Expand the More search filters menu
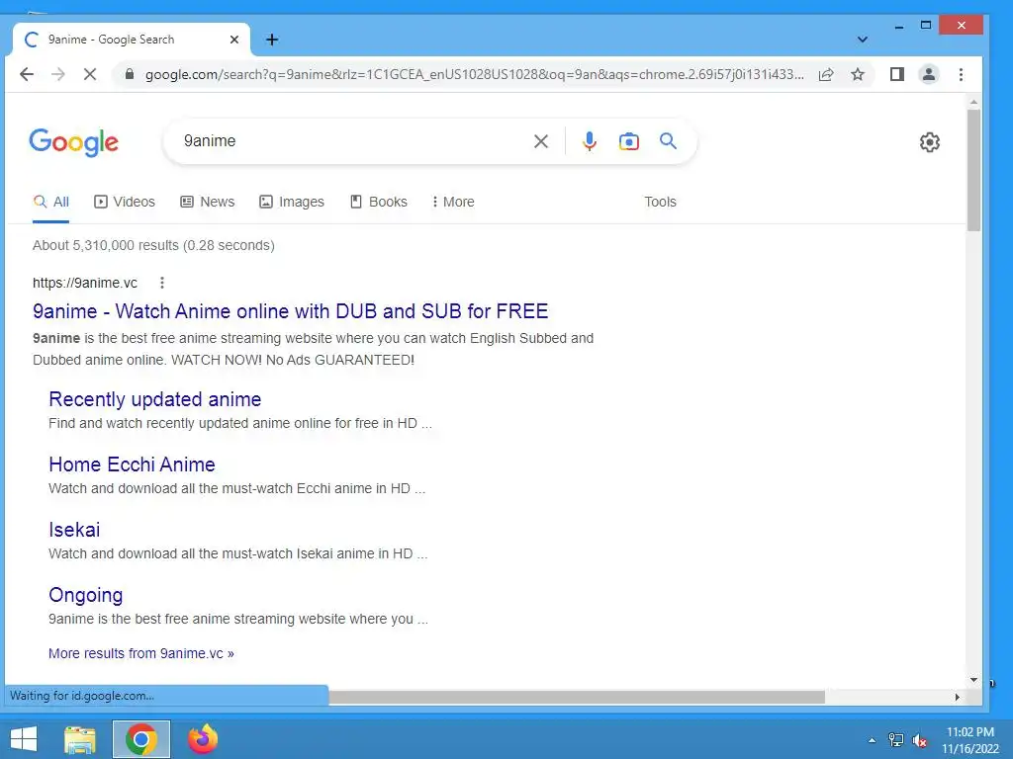This screenshot has width=1013, height=759. [x=453, y=202]
